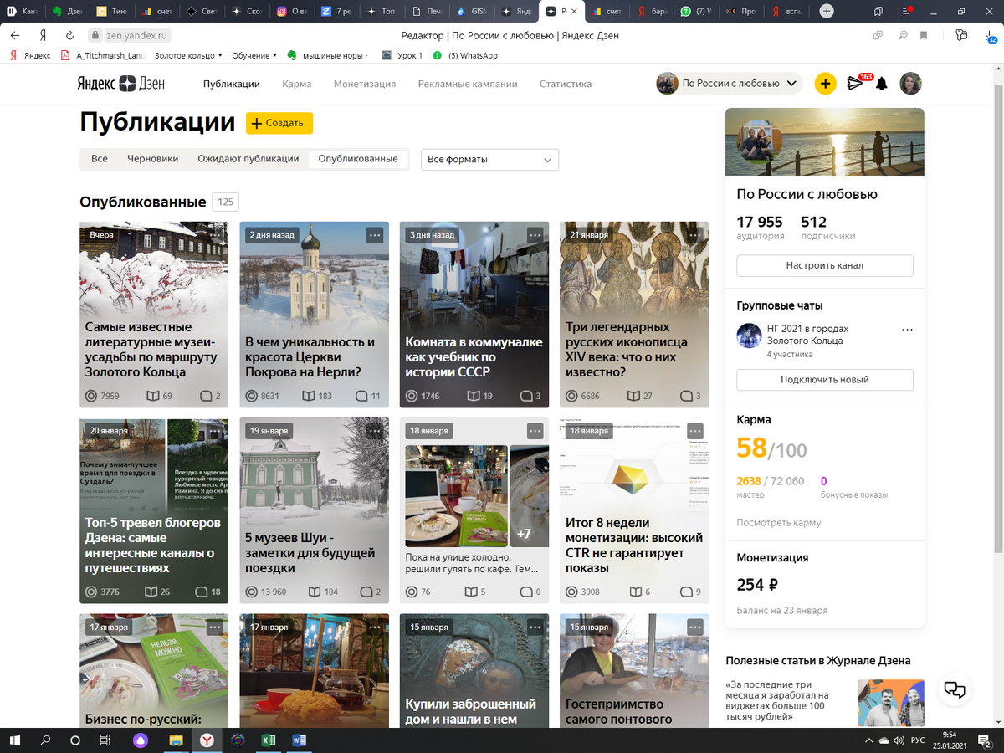
Task: Expand Обучение bookmarks folder
Action: [x=254, y=55]
